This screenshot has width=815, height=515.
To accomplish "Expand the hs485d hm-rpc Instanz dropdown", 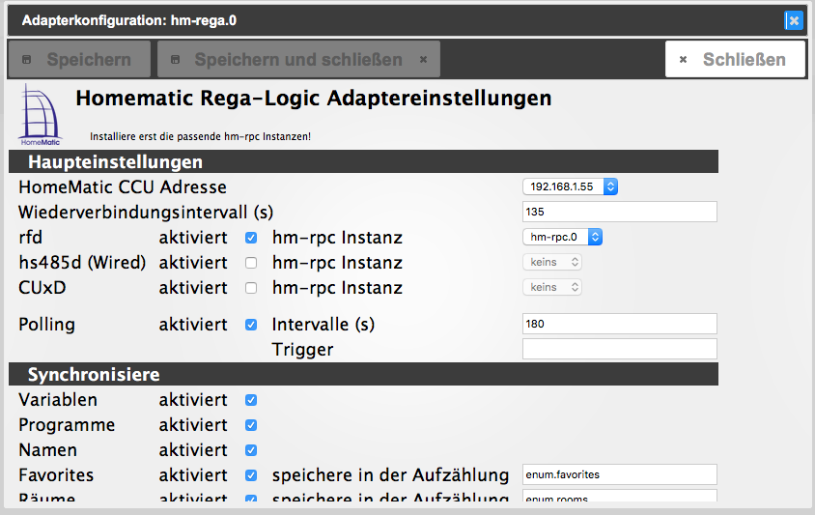I will (x=552, y=262).
